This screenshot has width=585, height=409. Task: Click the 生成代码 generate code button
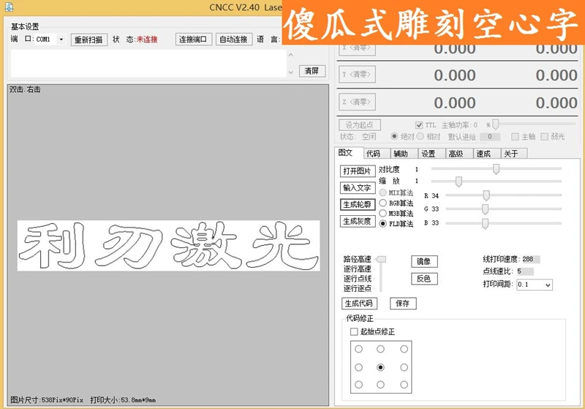[x=359, y=303]
